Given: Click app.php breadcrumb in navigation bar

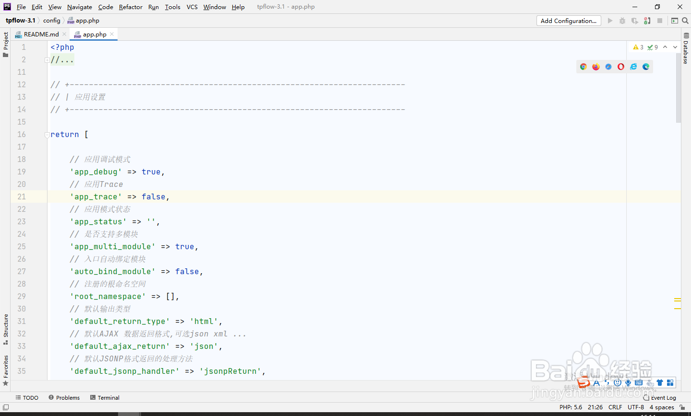Looking at the screenshot, I should pos(83,21).
